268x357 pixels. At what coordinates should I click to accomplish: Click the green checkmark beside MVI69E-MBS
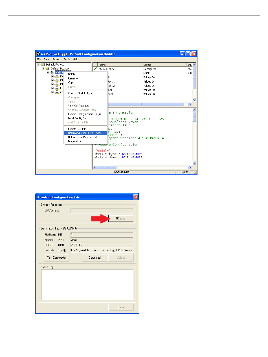tap(95, 69)
